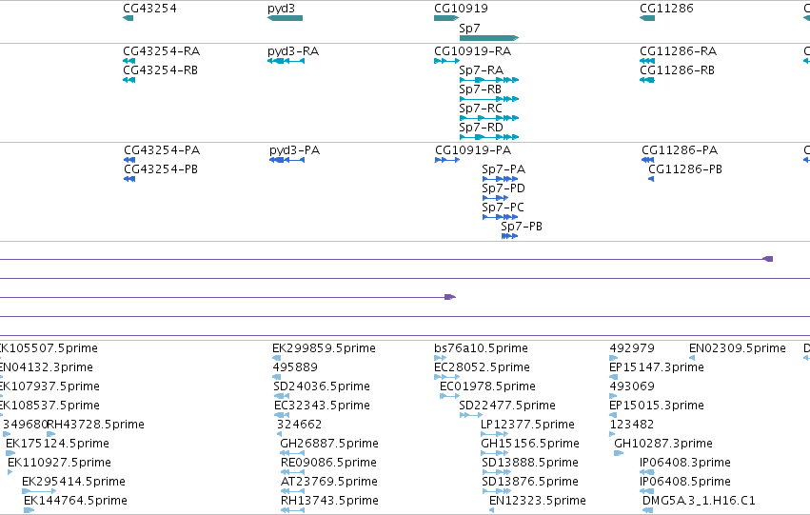Select the EK110927.5prime EST label
This screenshot has width=810, height=515.
pos(59,463)
